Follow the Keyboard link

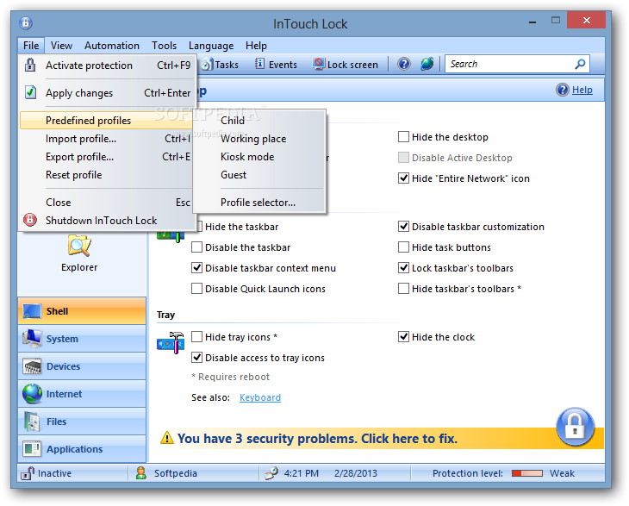tap(260, 397)
